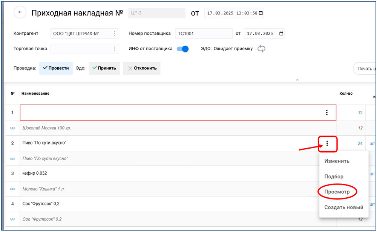This screenshot has height=232, width=377.
Task: Click the Принять EDO button
Action: (104, 68)
